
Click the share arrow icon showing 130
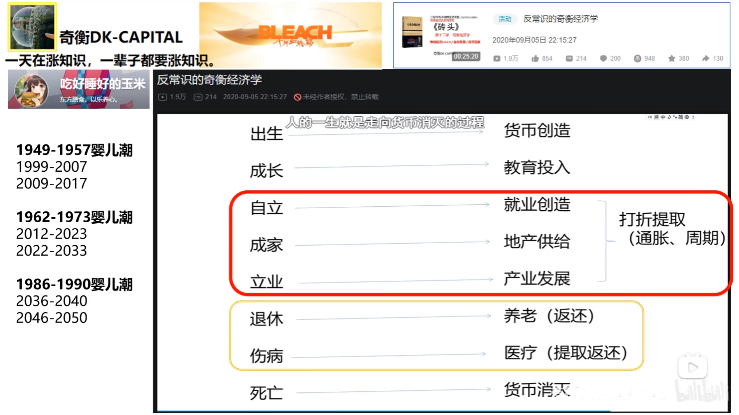[706, 58]
